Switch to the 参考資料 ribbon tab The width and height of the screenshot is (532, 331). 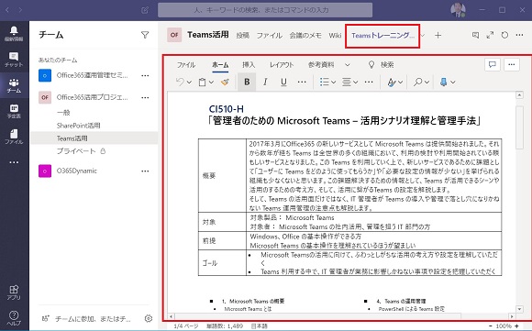tap(321, 65)
